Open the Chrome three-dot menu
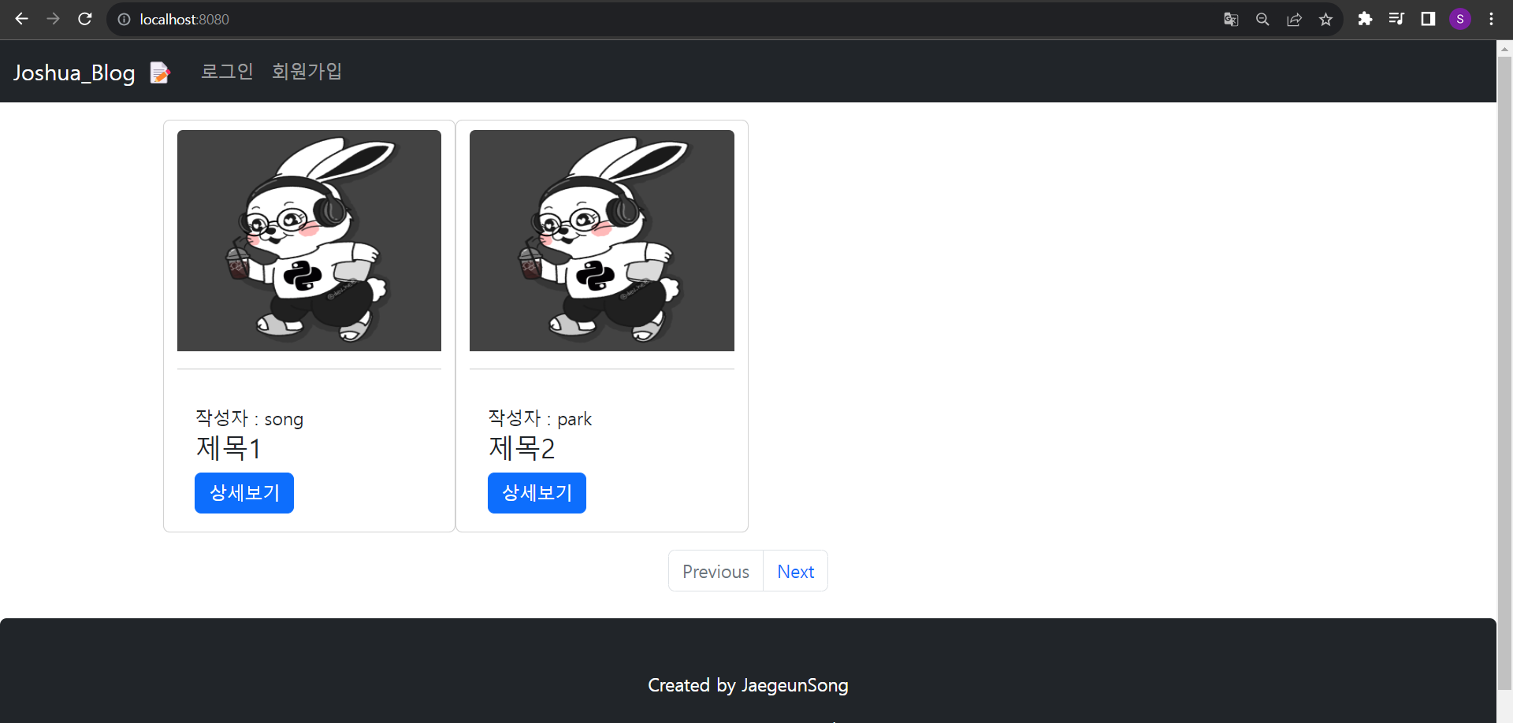Screen dimensions: 1513x723 (1491, 19)
